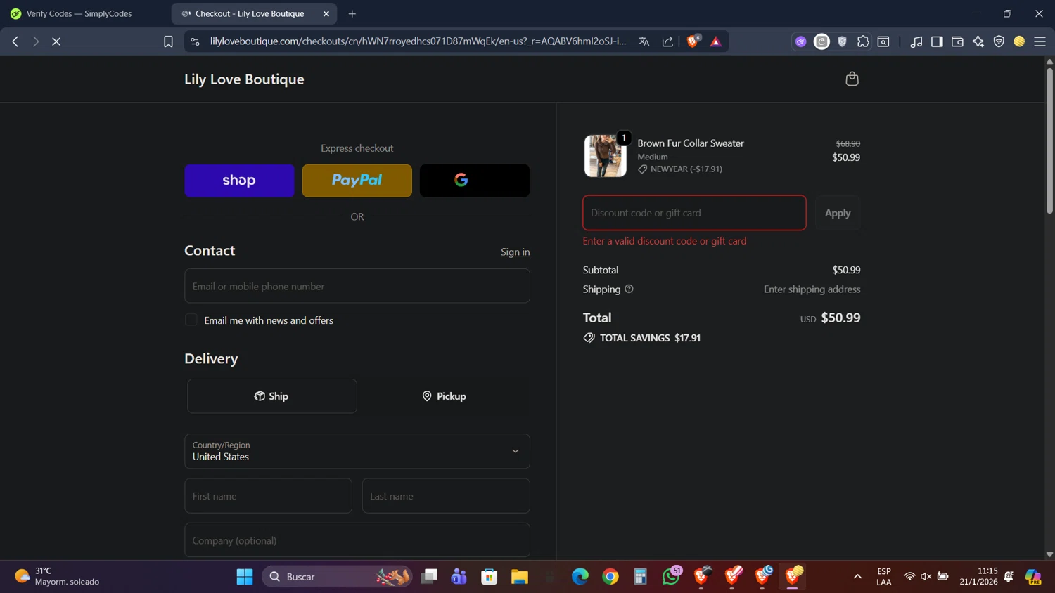Click the Shipping info help icon

(x=629, y=289)
